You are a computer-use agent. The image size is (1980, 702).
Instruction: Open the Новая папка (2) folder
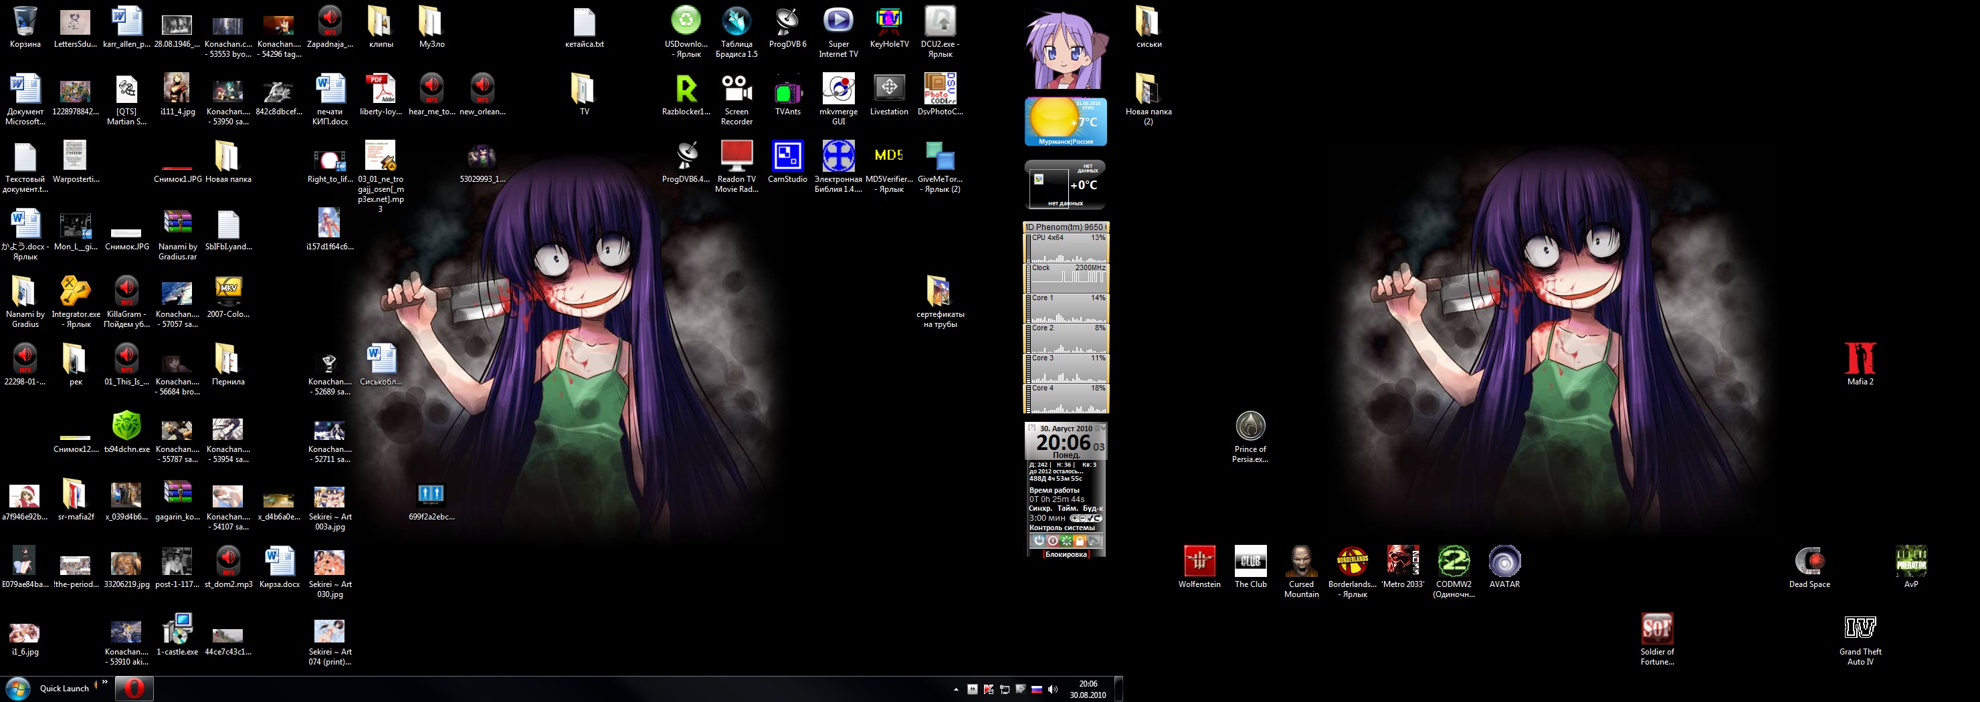click(1148, 99)
